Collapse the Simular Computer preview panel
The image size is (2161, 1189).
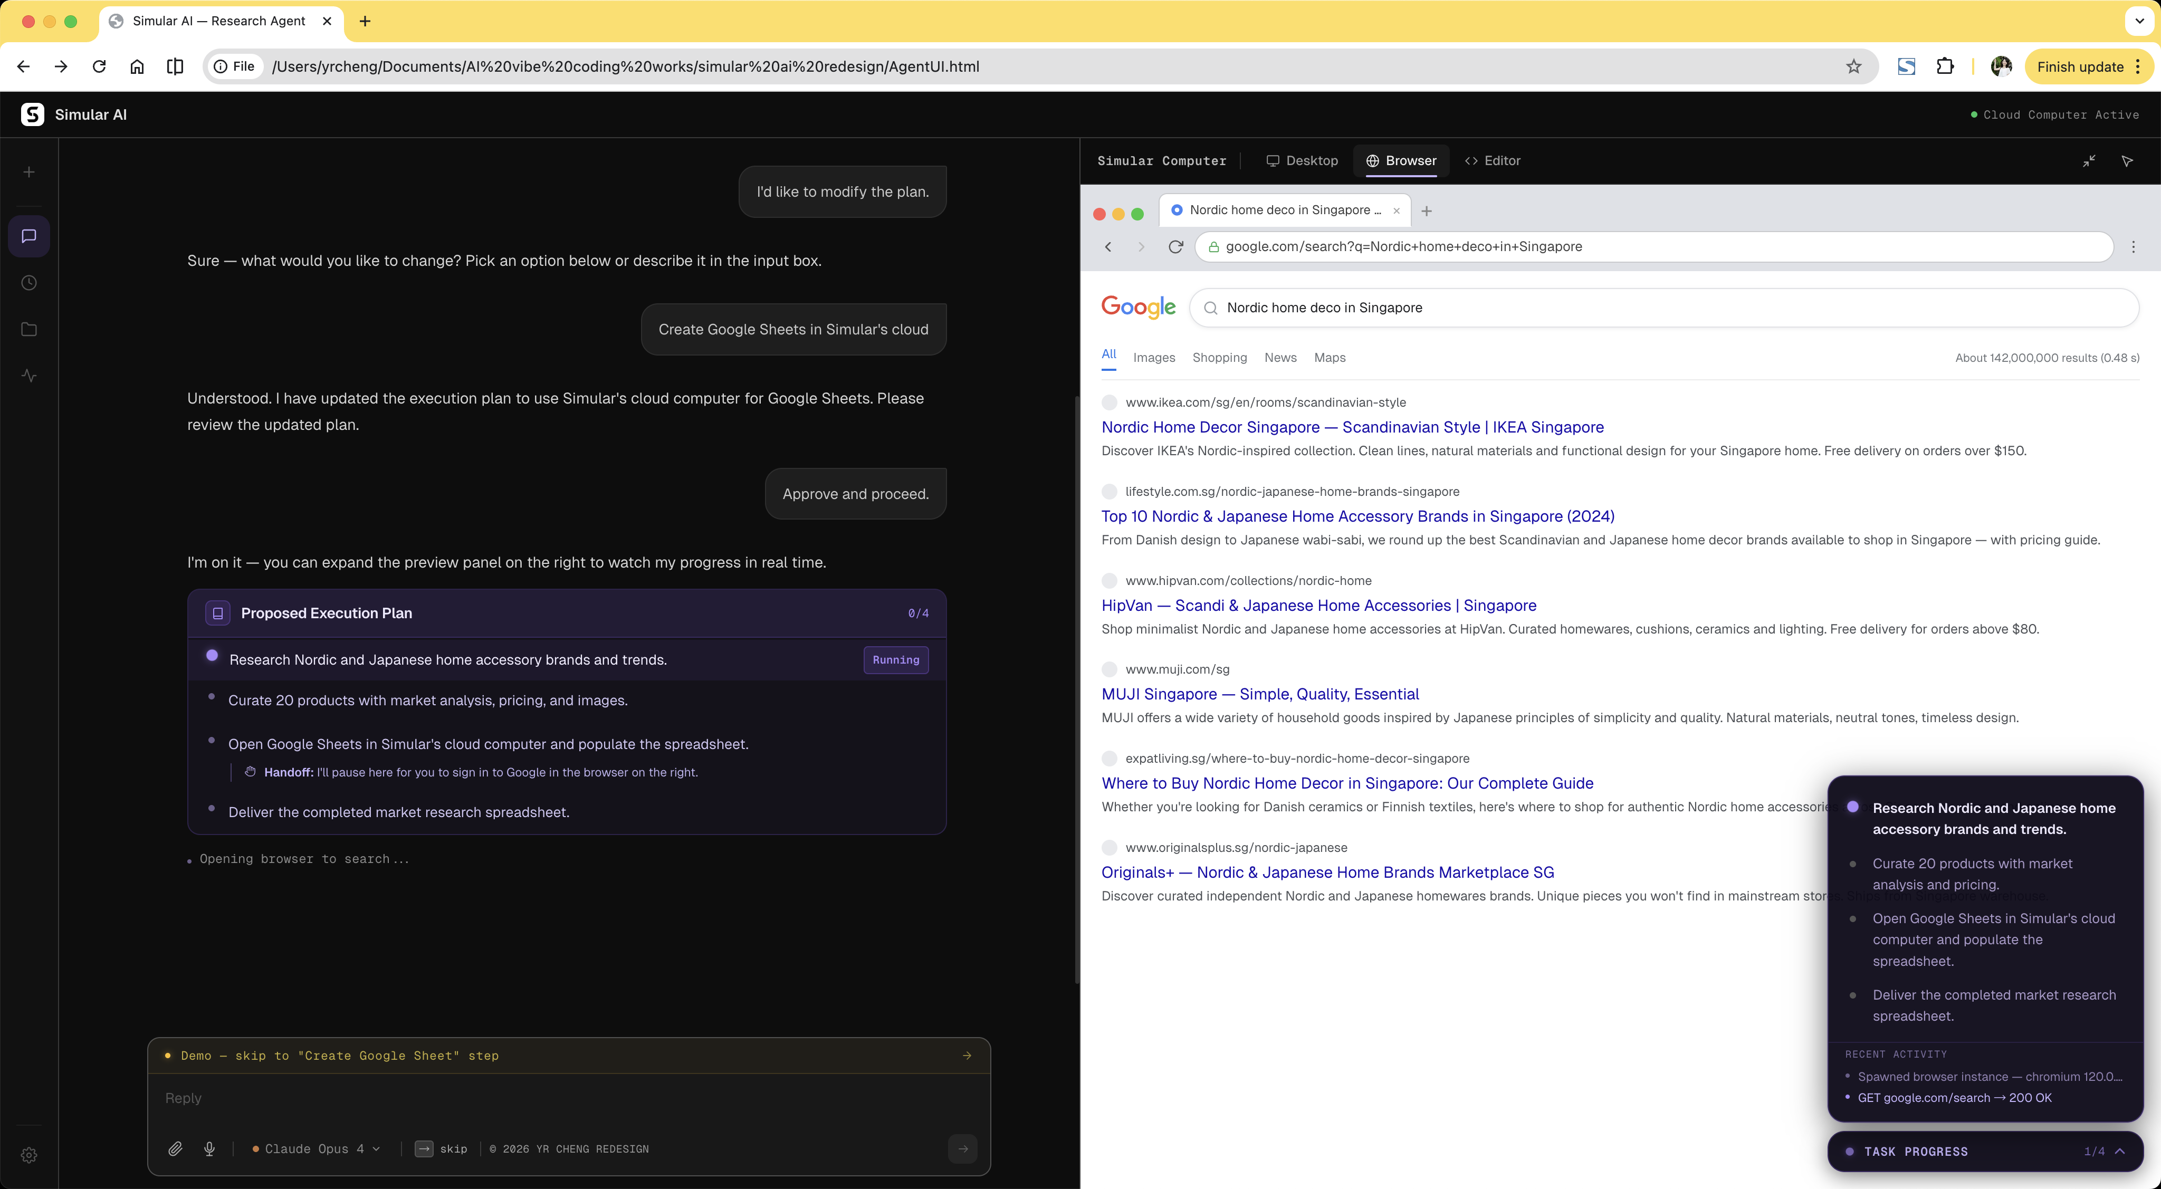(2090, 161)
